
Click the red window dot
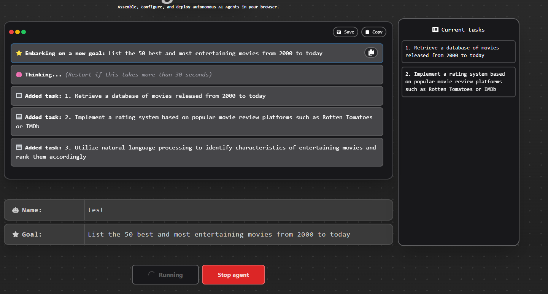(x=11, y=32)
